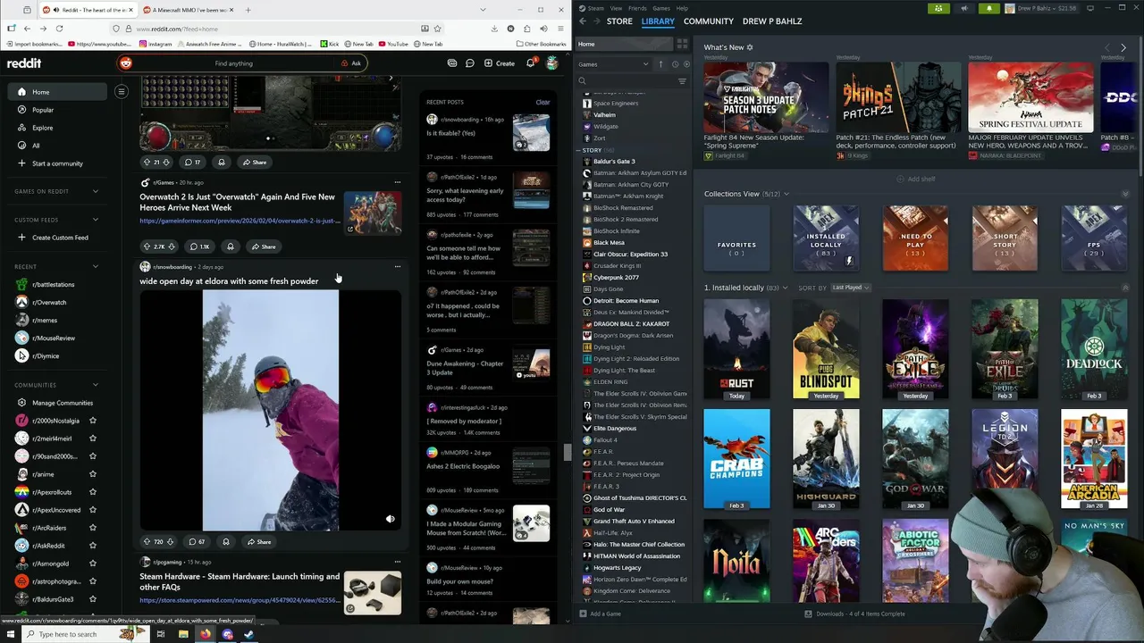Open Firefox downloads arrow icon
Image resolution: width=1144 pixels, height=643 pixels.
(x=494, y=29)
